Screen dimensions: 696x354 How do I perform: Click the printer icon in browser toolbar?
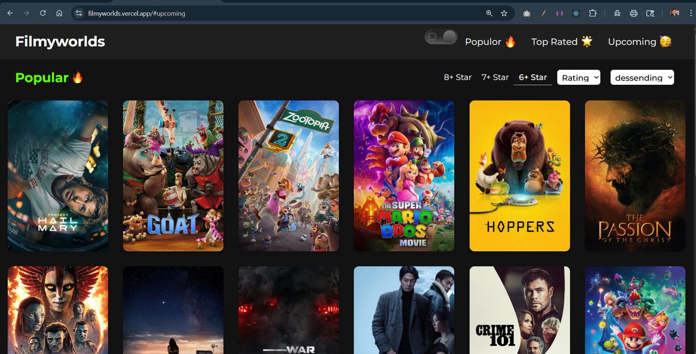[633, 13]
